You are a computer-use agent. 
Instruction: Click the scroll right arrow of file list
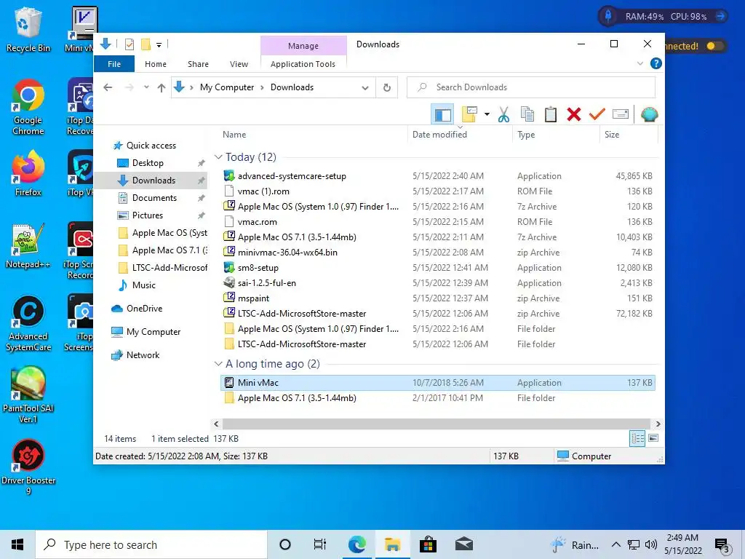(658, 424)
